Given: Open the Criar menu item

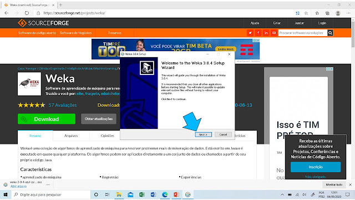Looking at the screenshot, I should point(277,23).
